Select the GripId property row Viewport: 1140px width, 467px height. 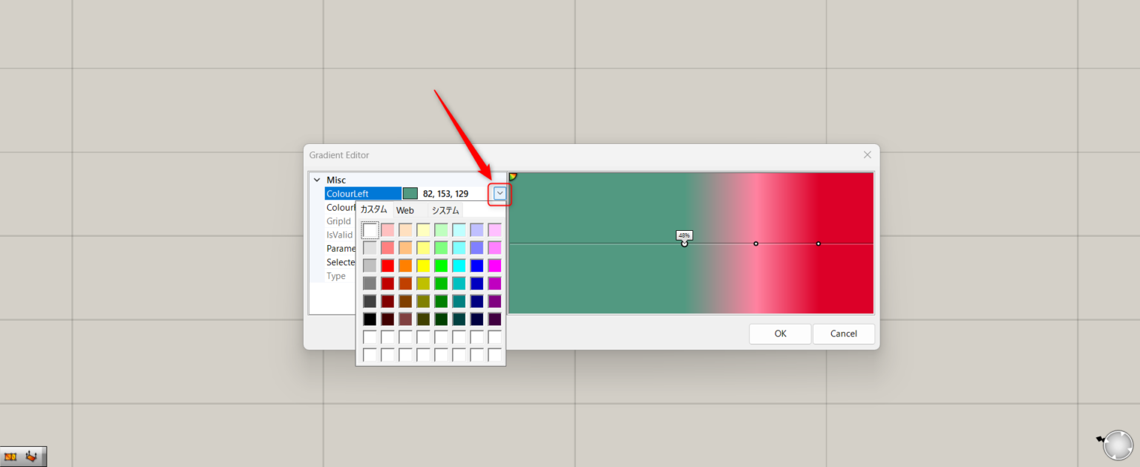click(338, 221)
